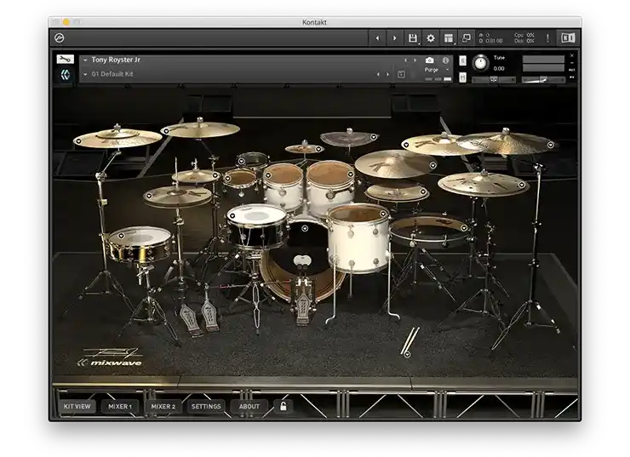Save snapshot with the small disk icon
This screenshot has width=630, height=457.
pyautogui.click(x=401, y=74)
